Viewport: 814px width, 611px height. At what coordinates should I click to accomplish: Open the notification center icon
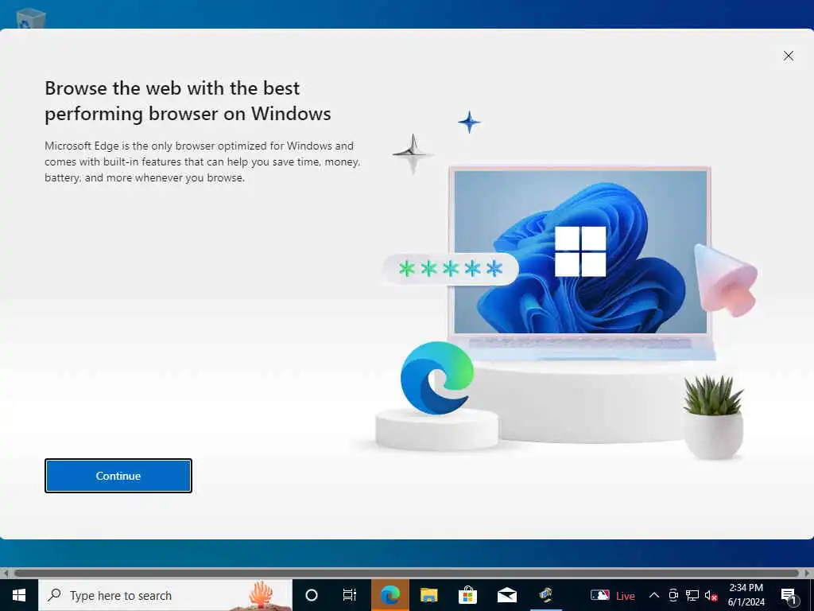click(789, 595)
